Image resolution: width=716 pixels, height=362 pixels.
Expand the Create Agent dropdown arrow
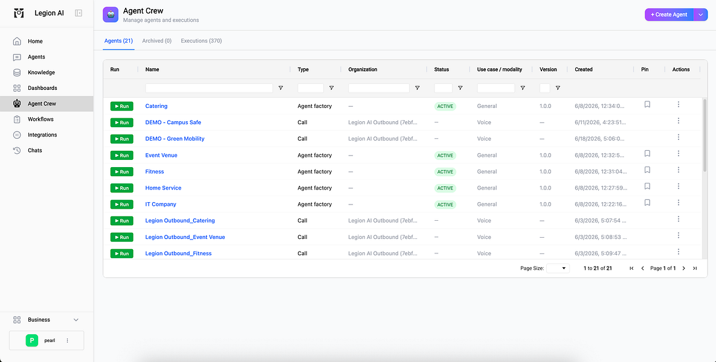coord(700,14)
